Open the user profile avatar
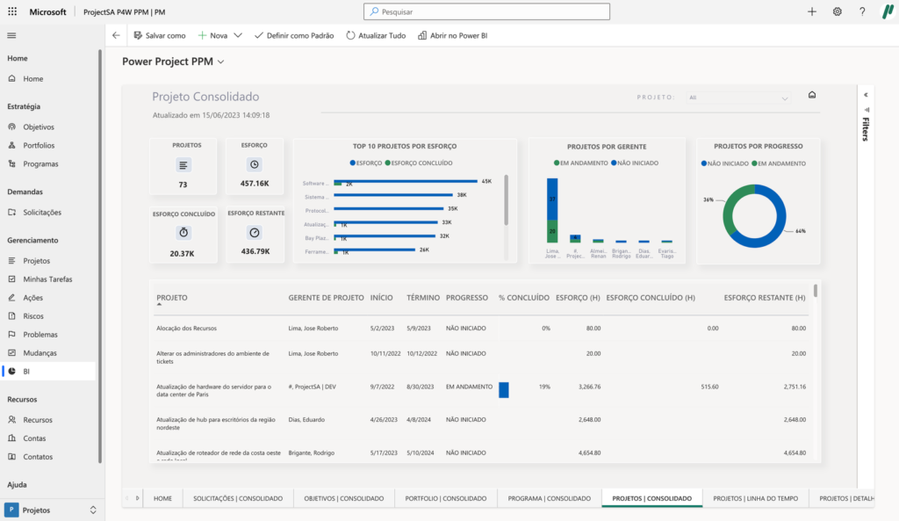Viewport: 899px width, 521px height. click(x=887, y=12)
